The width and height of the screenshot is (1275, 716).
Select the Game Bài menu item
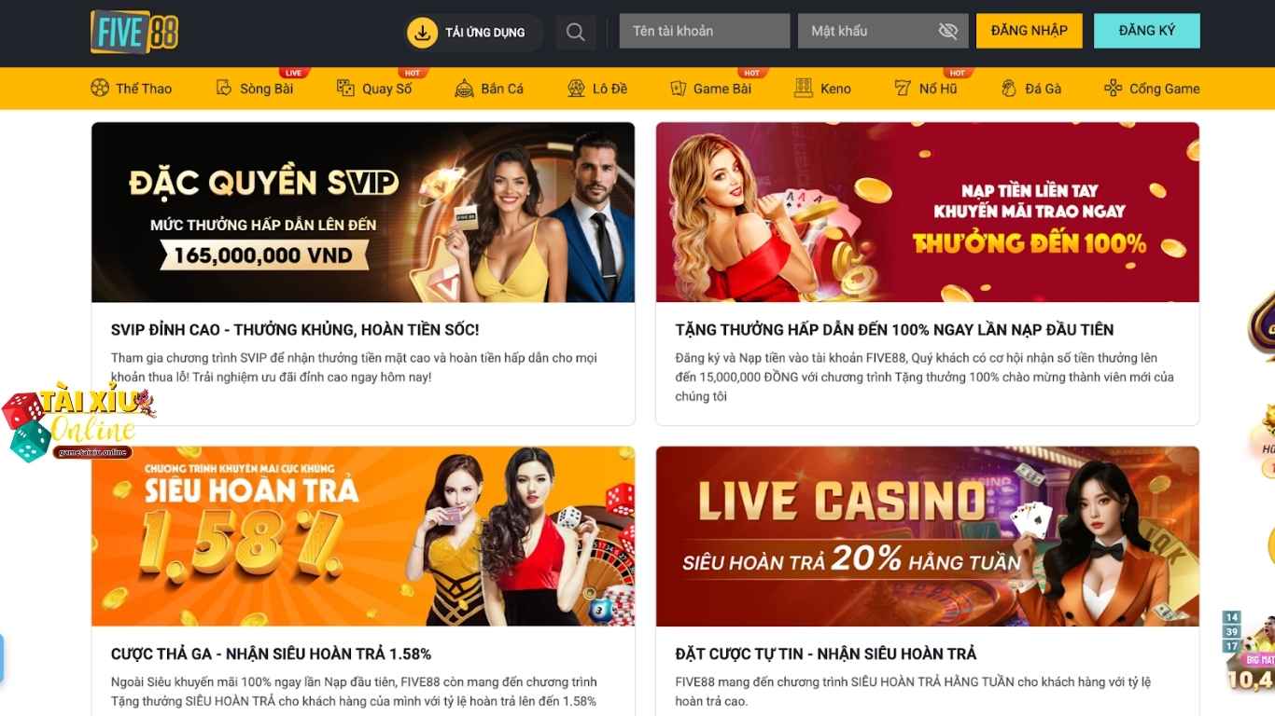(x=711, y=89)
